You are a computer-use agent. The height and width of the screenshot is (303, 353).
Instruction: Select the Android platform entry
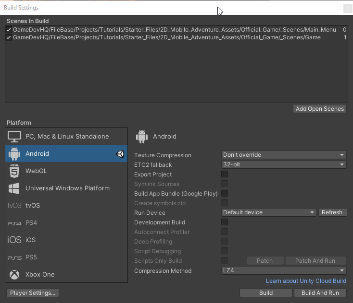[66, 154]
